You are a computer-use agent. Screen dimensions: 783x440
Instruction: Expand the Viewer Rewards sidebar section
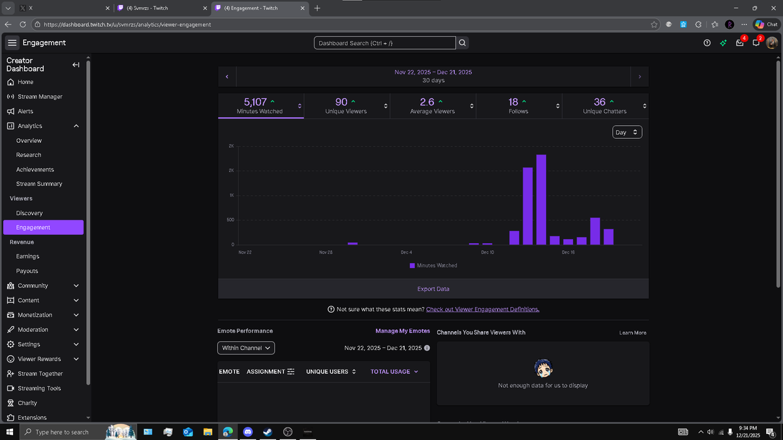[x=76, y=359]
